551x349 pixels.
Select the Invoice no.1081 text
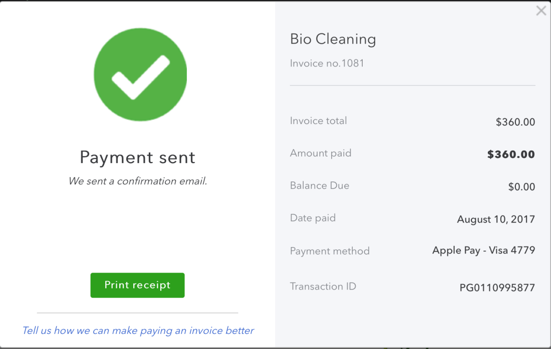click(x=327, y=63)
